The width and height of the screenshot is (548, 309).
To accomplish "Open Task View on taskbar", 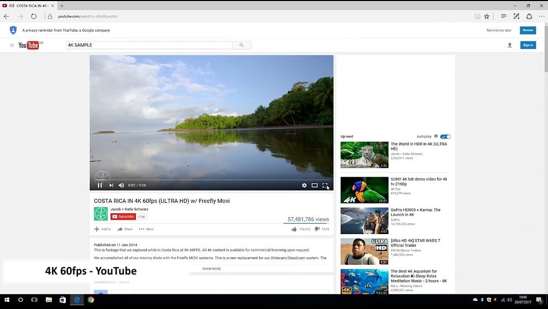I will (34, 300).
